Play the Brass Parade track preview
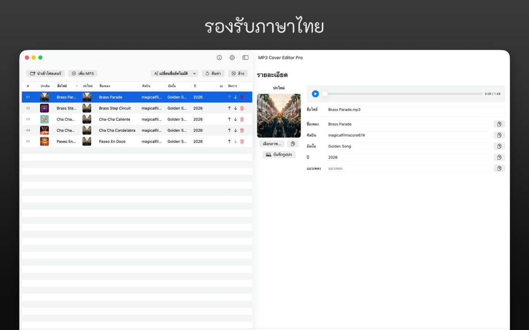 point(315,94)
